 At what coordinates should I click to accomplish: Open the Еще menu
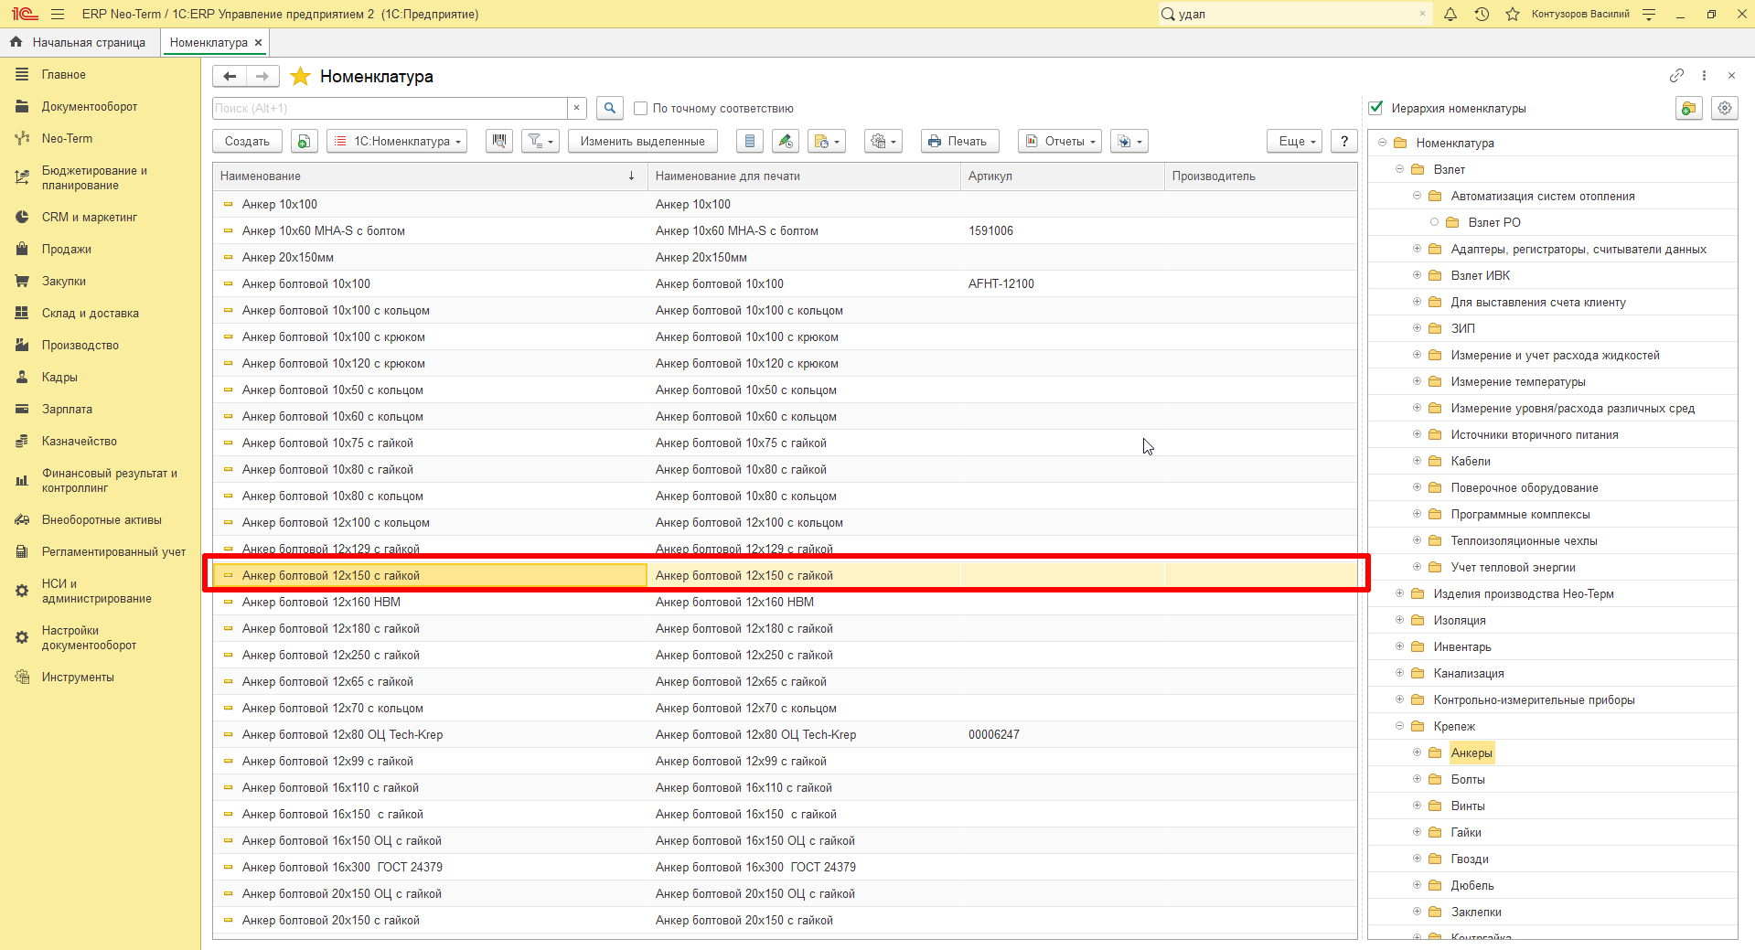[x=1295, y=141]
